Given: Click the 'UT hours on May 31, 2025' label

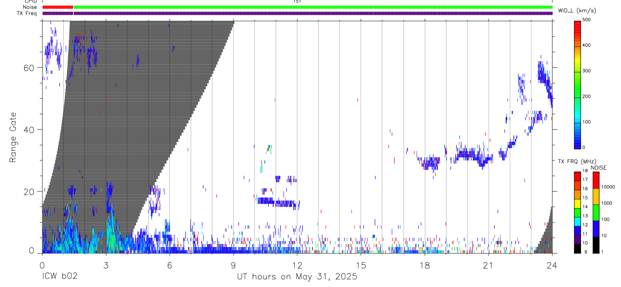Looking at the screenshot, I should (297, 277).
